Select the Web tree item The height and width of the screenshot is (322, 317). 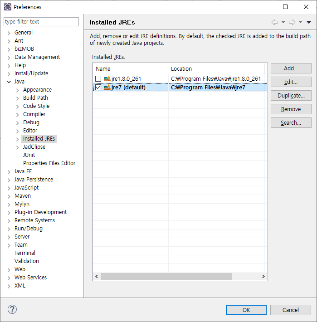(x=20, y=269)
